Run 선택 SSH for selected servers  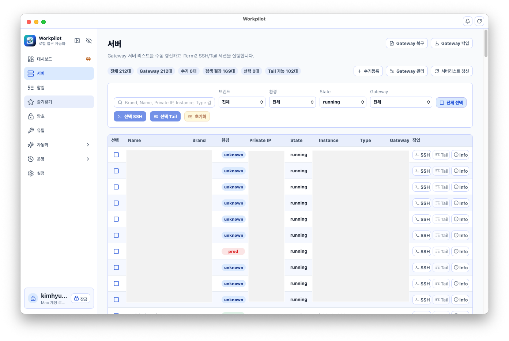tap(130, 116)
